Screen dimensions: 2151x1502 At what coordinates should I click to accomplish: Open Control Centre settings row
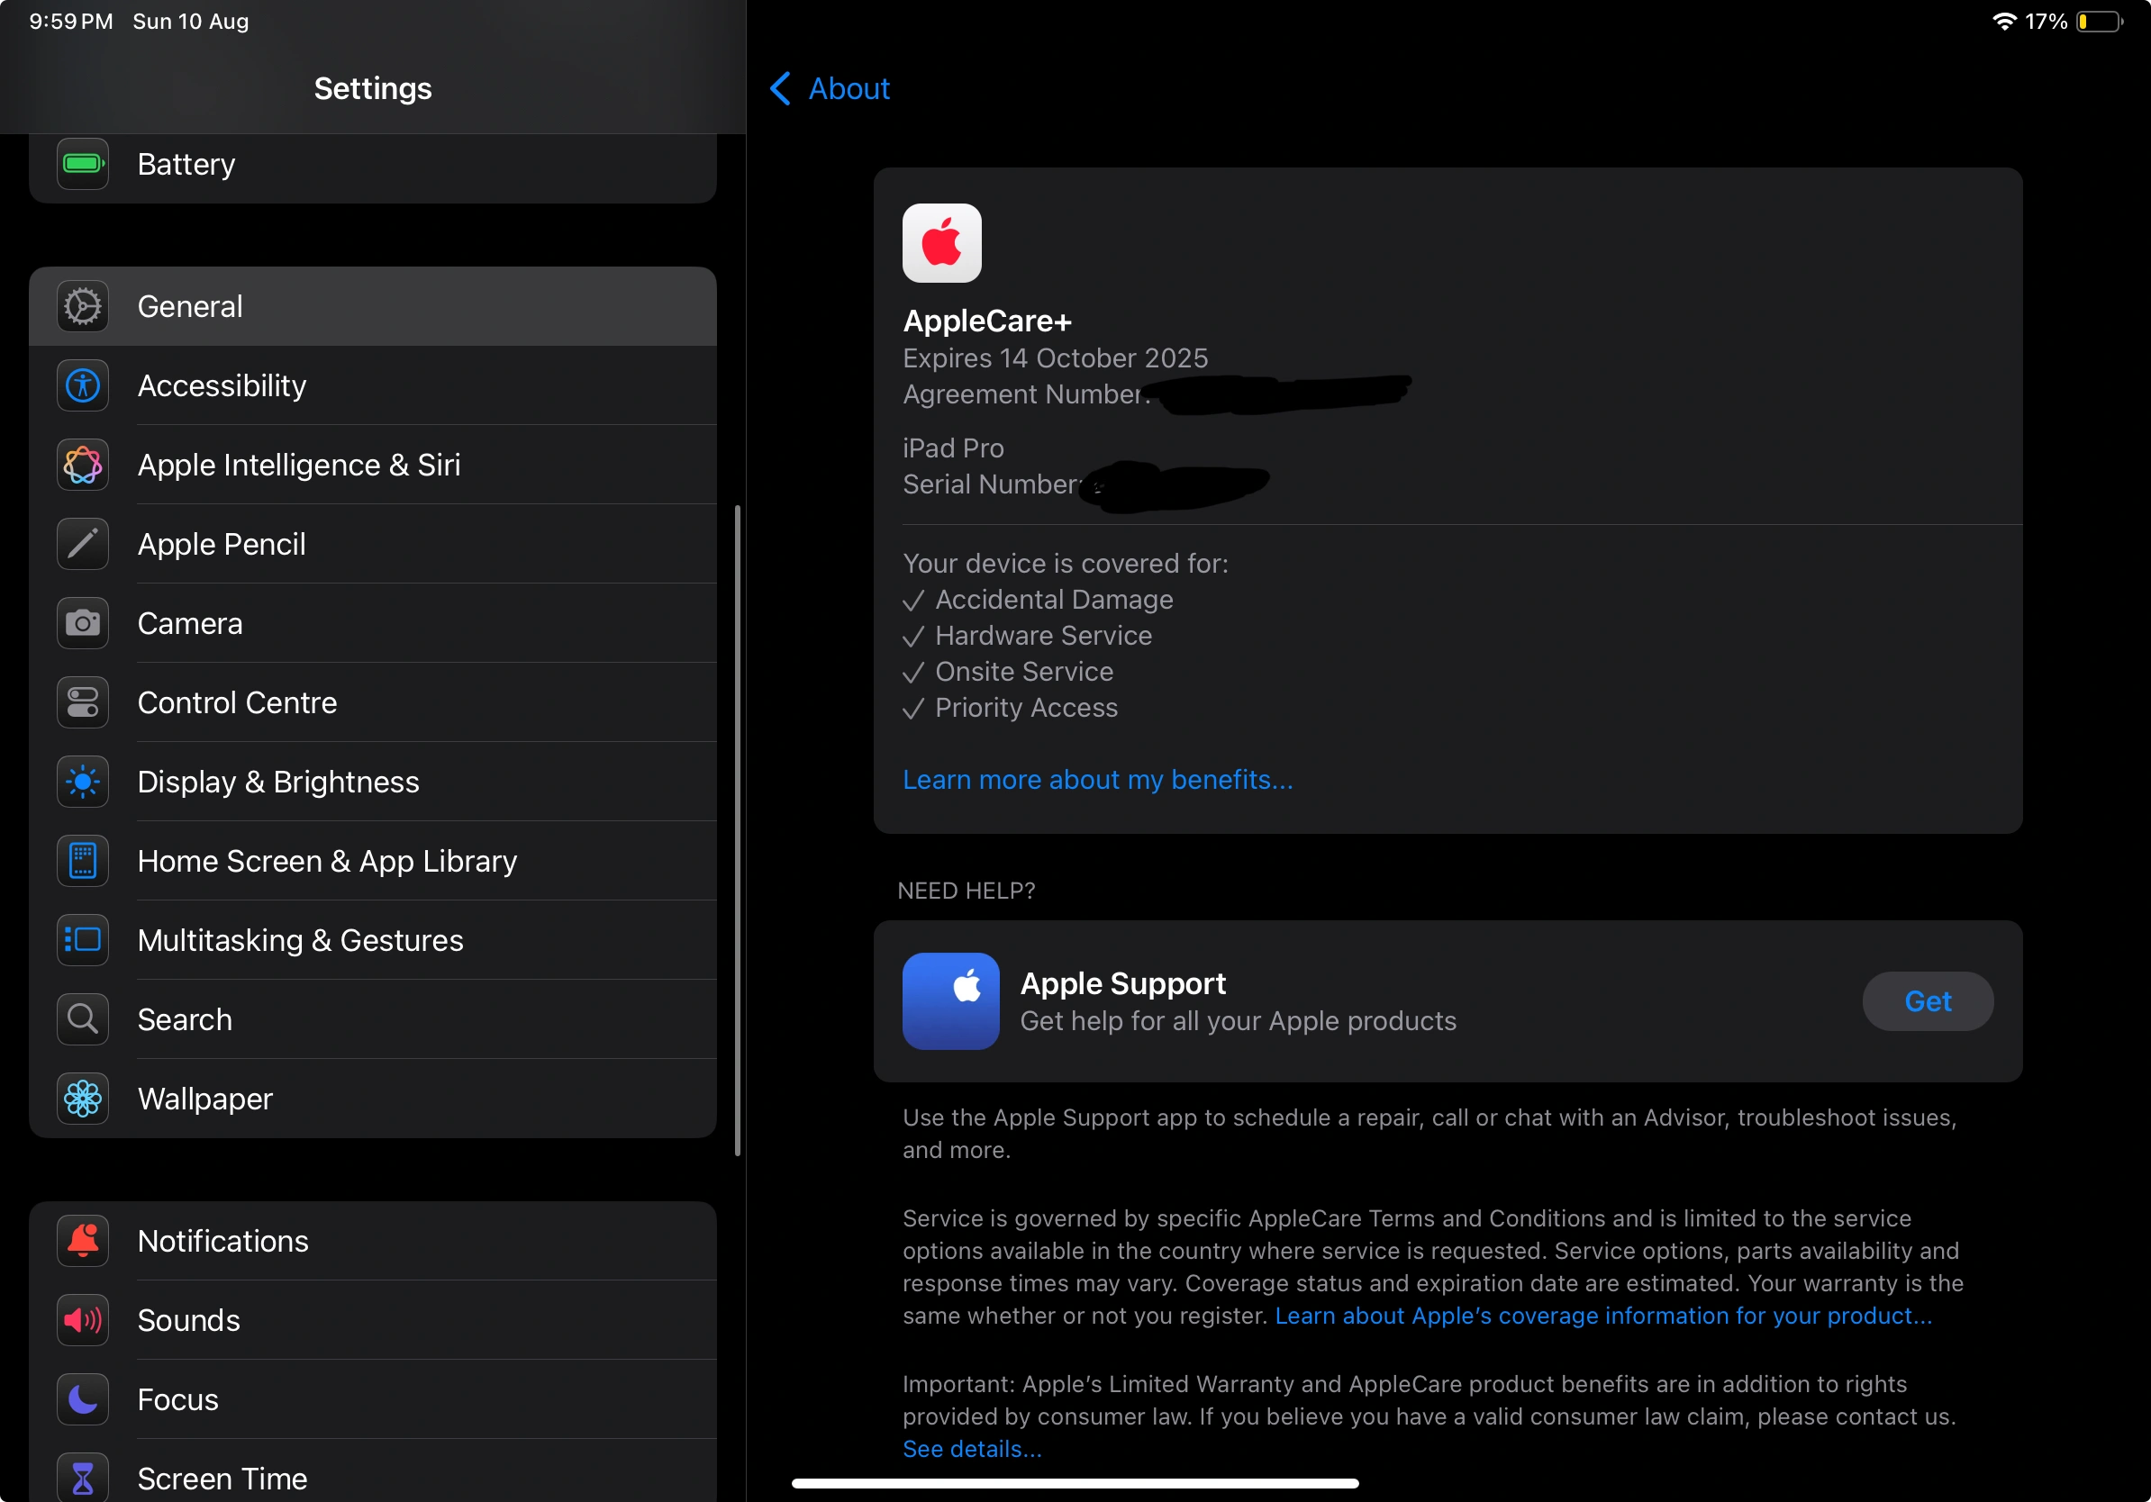click(x=373, y=702)
